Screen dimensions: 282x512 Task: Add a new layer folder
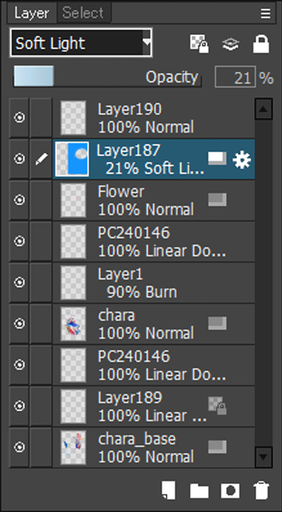tap(199, 491)
